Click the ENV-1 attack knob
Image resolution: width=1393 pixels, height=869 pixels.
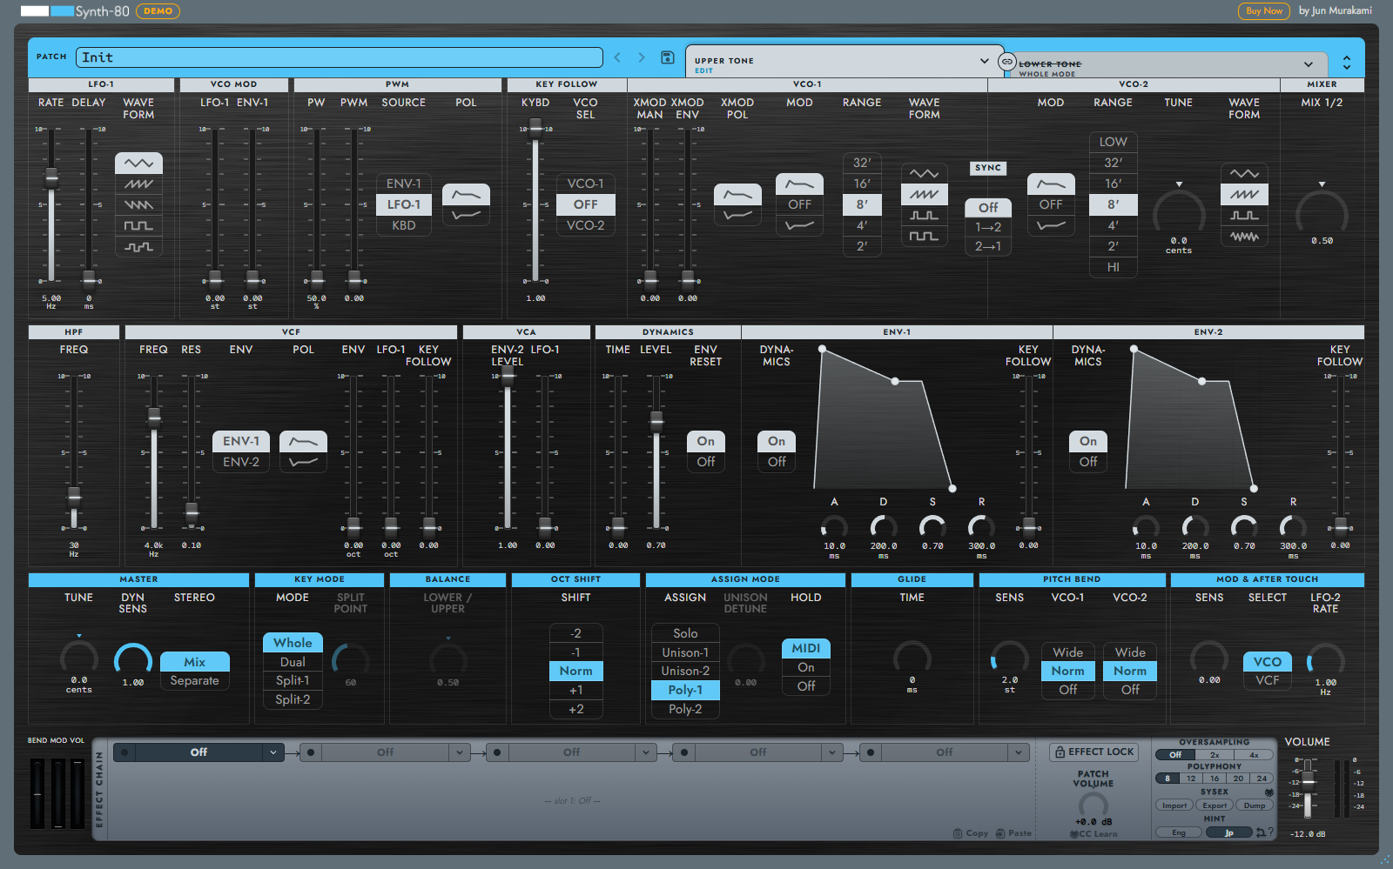pyautogui.click(x=834, y=527)
